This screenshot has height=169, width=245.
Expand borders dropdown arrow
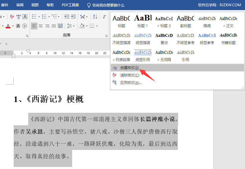[97, 26]
